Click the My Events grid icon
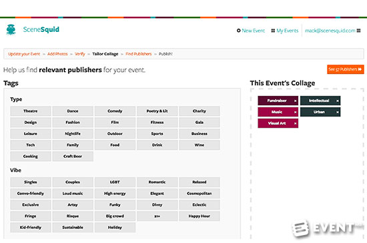 pos(273,31)
